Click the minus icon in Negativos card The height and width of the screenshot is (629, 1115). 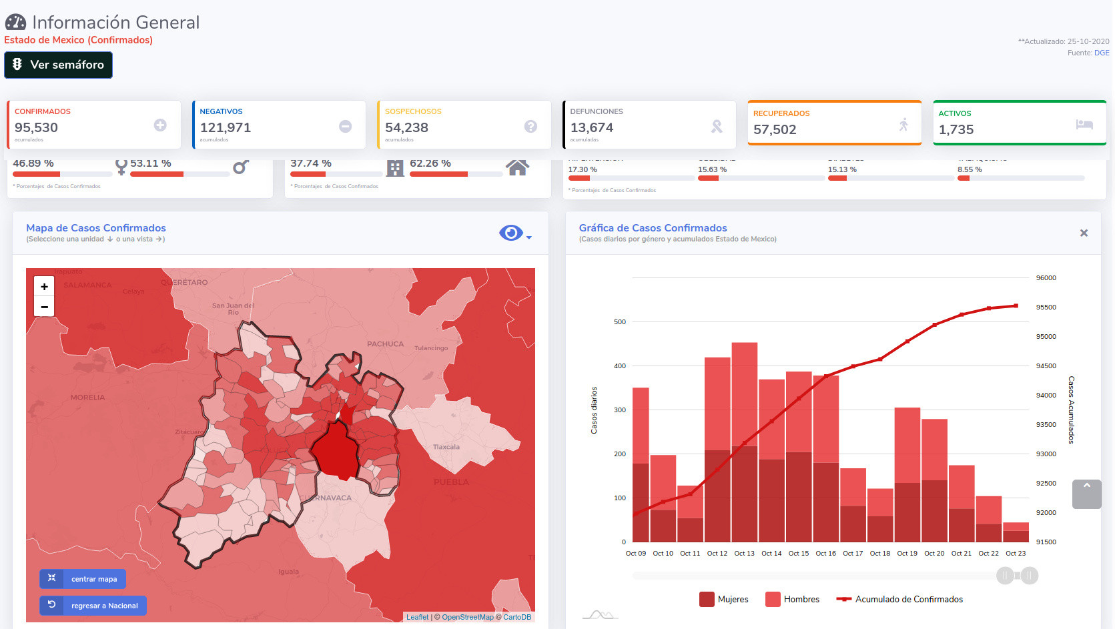pyautogui.click(x=346, y=126)
